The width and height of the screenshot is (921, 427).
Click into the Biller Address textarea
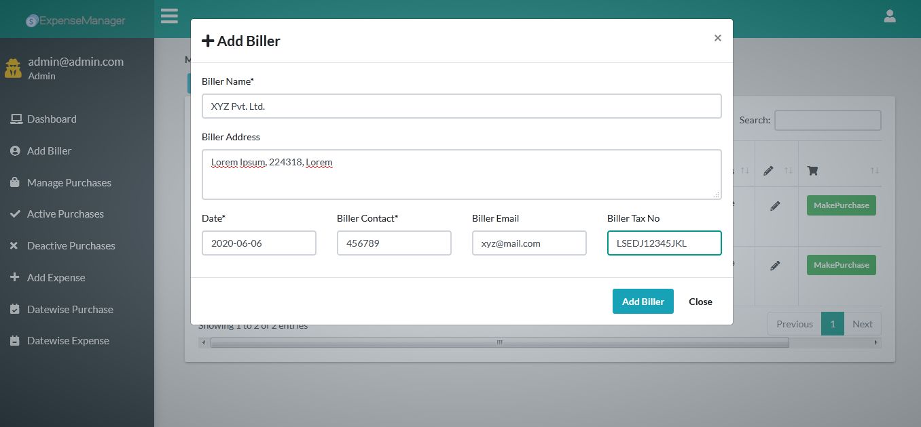[462, 174]
